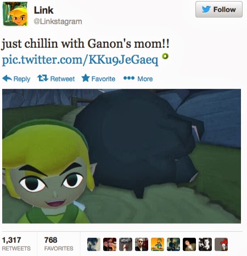Click the Link display name
The height and width of the screenshot is (256, 247).
pyautogui.click(x=43, y=10)
